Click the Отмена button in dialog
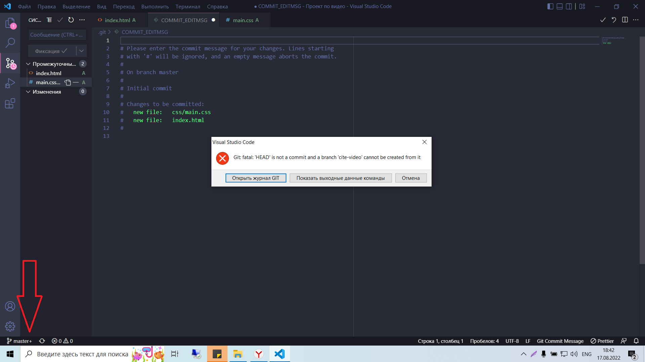 coord(411,178)
